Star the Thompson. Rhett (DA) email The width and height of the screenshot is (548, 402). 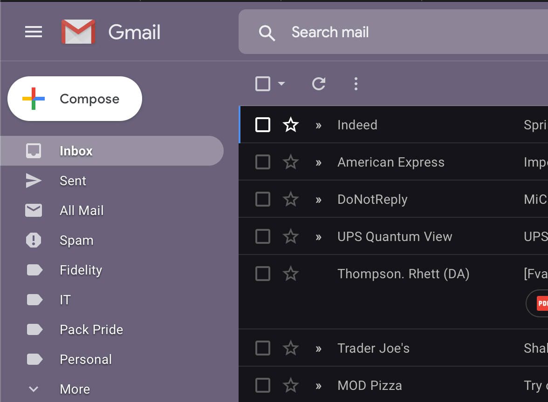[290, 274]
